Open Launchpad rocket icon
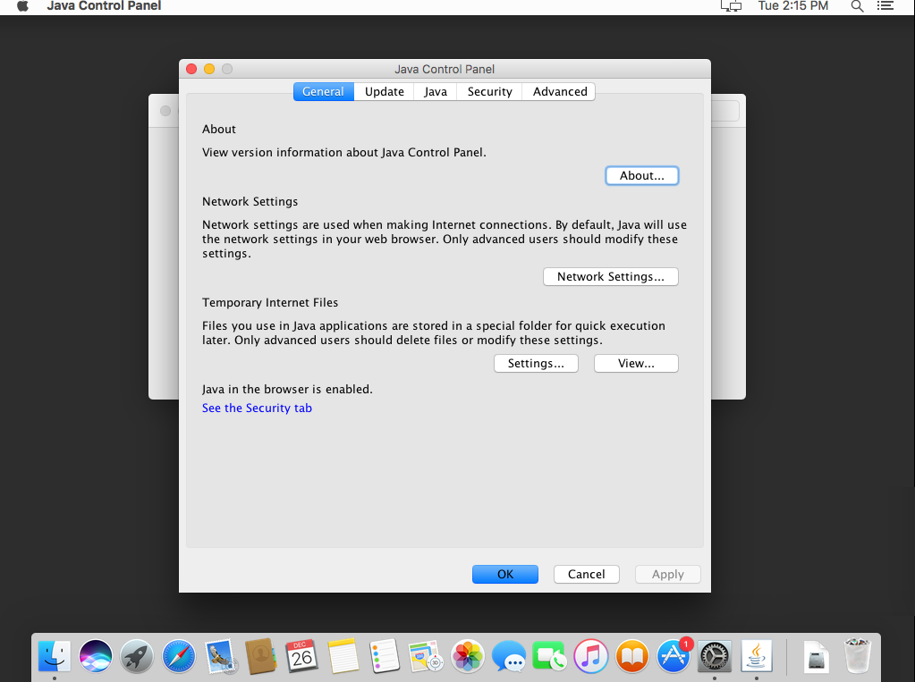Screen dimensions: 915x682 137,657
